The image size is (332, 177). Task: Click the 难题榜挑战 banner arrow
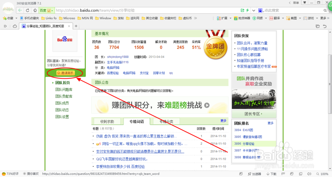coord(207,105)
